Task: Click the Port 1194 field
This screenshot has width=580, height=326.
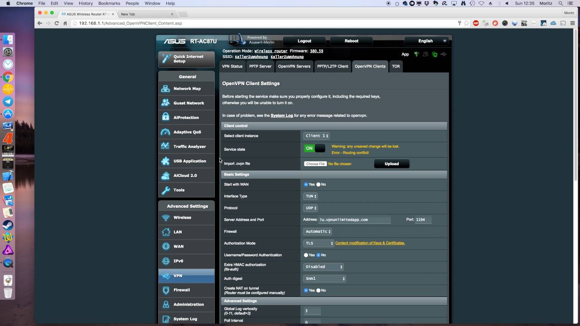Action: (x=423, y=220)
